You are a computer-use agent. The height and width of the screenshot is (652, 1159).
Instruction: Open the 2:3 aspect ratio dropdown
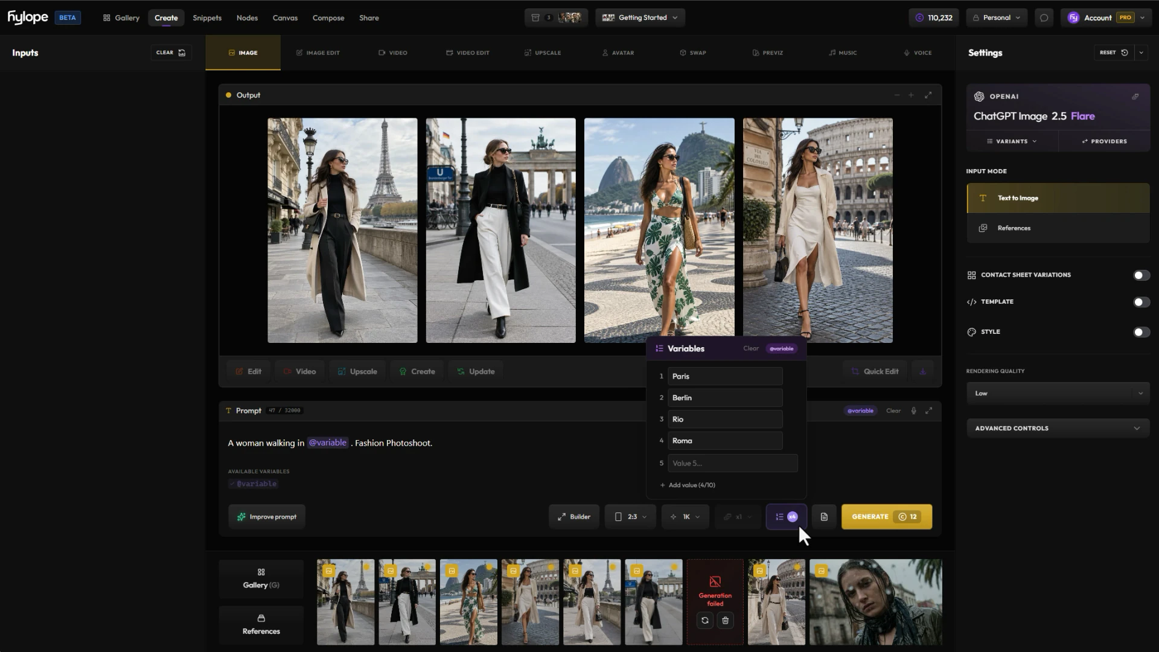631,517
